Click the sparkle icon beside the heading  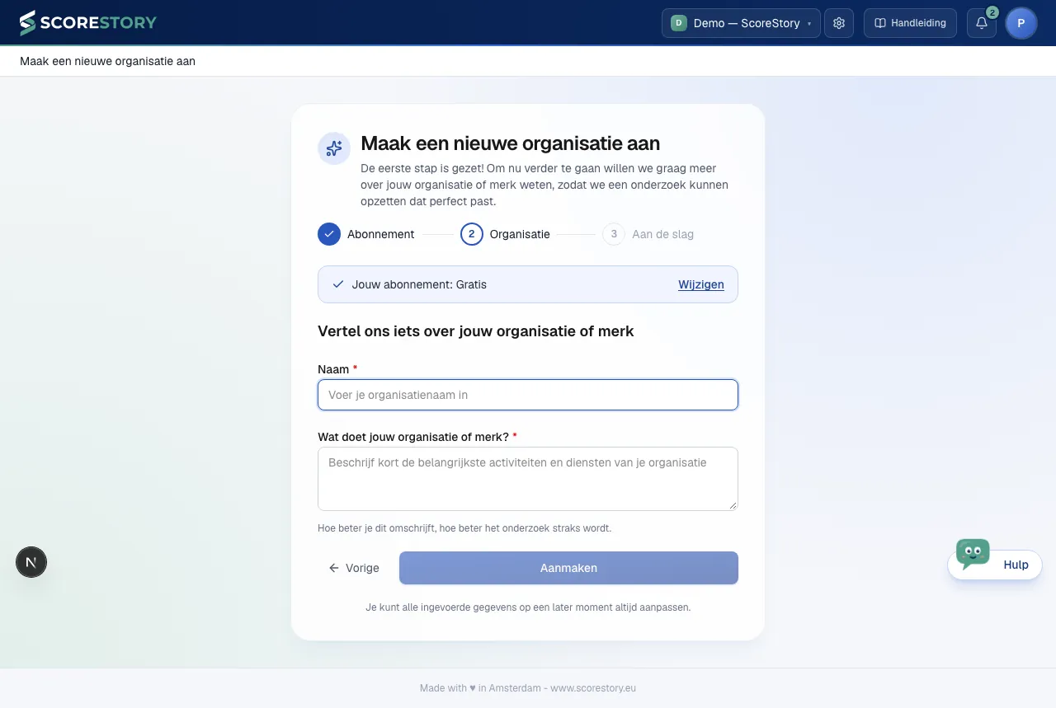pyautogui.click(x=334, y=148)
